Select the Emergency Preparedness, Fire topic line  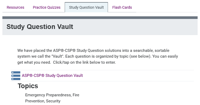tap(52, 95)
